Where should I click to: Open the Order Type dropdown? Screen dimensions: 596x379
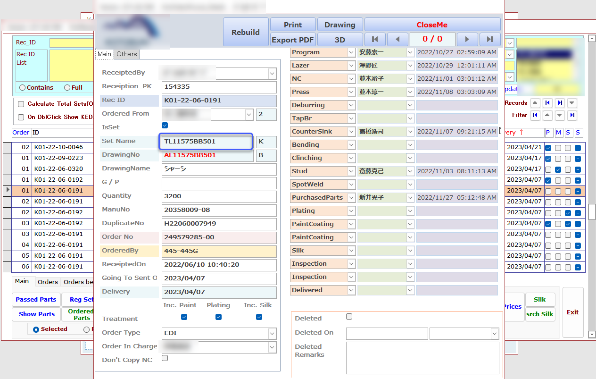tap(272, 334)
